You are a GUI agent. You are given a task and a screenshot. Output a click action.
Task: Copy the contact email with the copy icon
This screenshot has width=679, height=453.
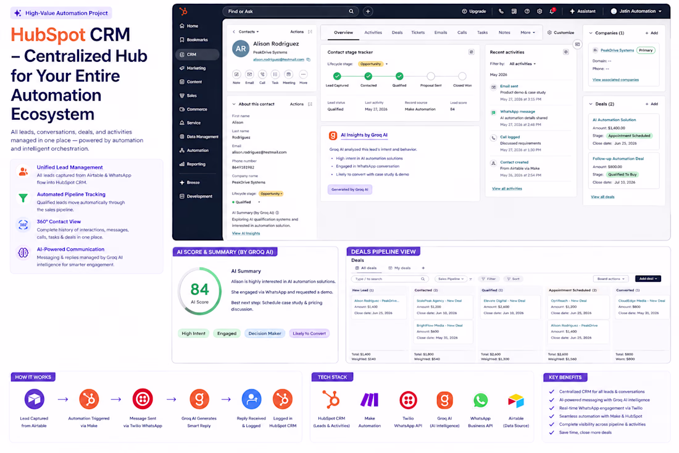coord(308,59)
